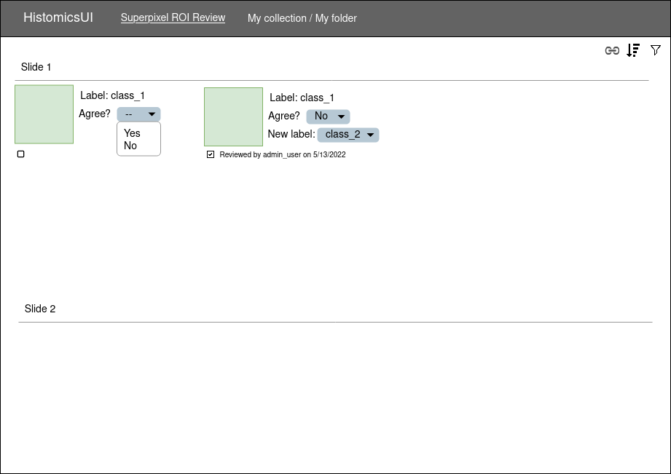The width and height of the screenshot is (671, 474).
Task: Choose 'Yes' in the open Agree list
Action: click(132, 133)
